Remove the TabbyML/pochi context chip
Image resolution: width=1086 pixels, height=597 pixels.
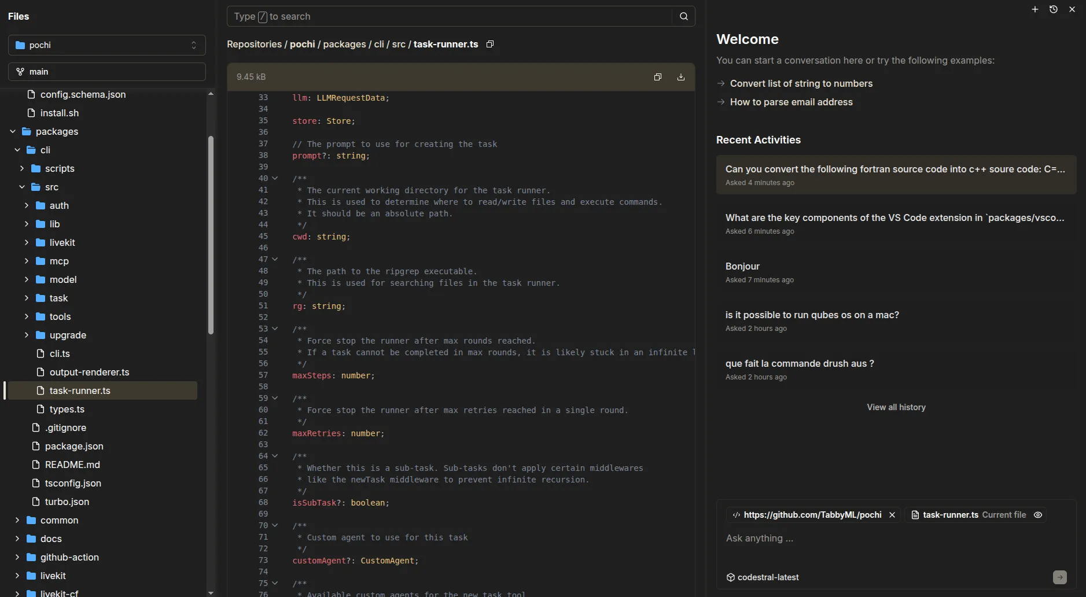(x=892, y=515)
